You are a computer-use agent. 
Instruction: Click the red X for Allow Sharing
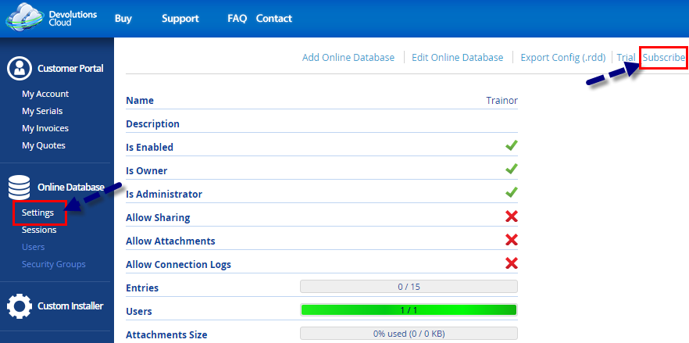click(x=512, y=216)
